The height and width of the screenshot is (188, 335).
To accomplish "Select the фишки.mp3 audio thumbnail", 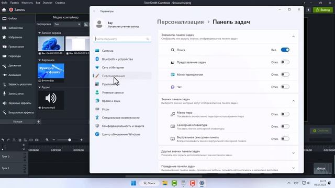I will point(51,98).
